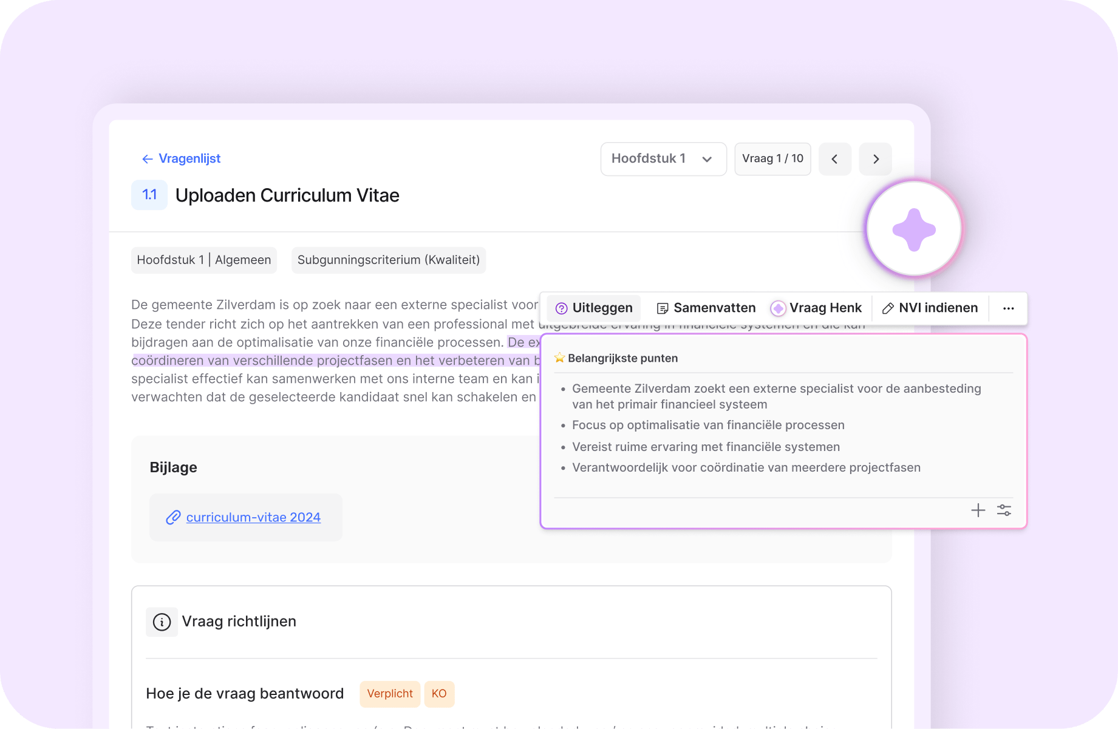Choose Samenvatten in the AI toolbar
Screen dimensions: 1118x729
point(706,308)
